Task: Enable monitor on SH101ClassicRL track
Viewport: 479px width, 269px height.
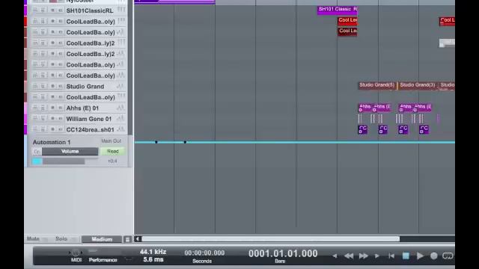Action: [x=60, y=10]
